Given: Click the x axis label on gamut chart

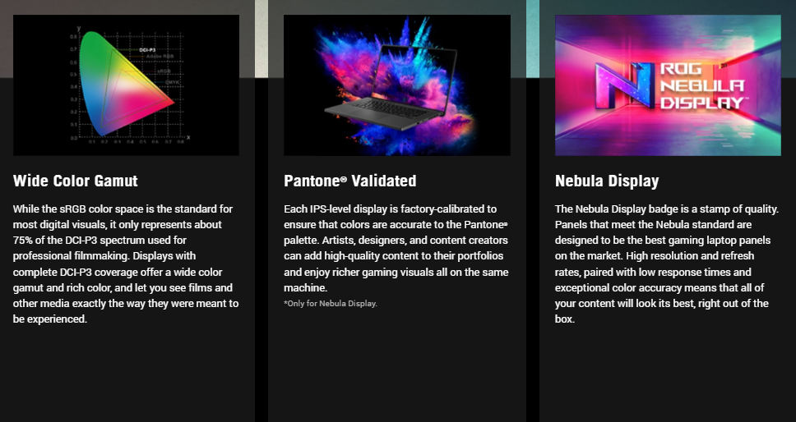Looking at the screenshot, I should [x=188, y=137].
